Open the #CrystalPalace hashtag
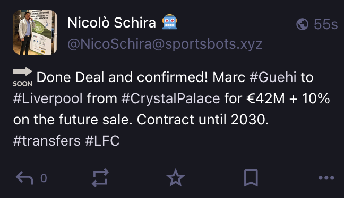Screen dimensions: 344x198 coord(170,98)
